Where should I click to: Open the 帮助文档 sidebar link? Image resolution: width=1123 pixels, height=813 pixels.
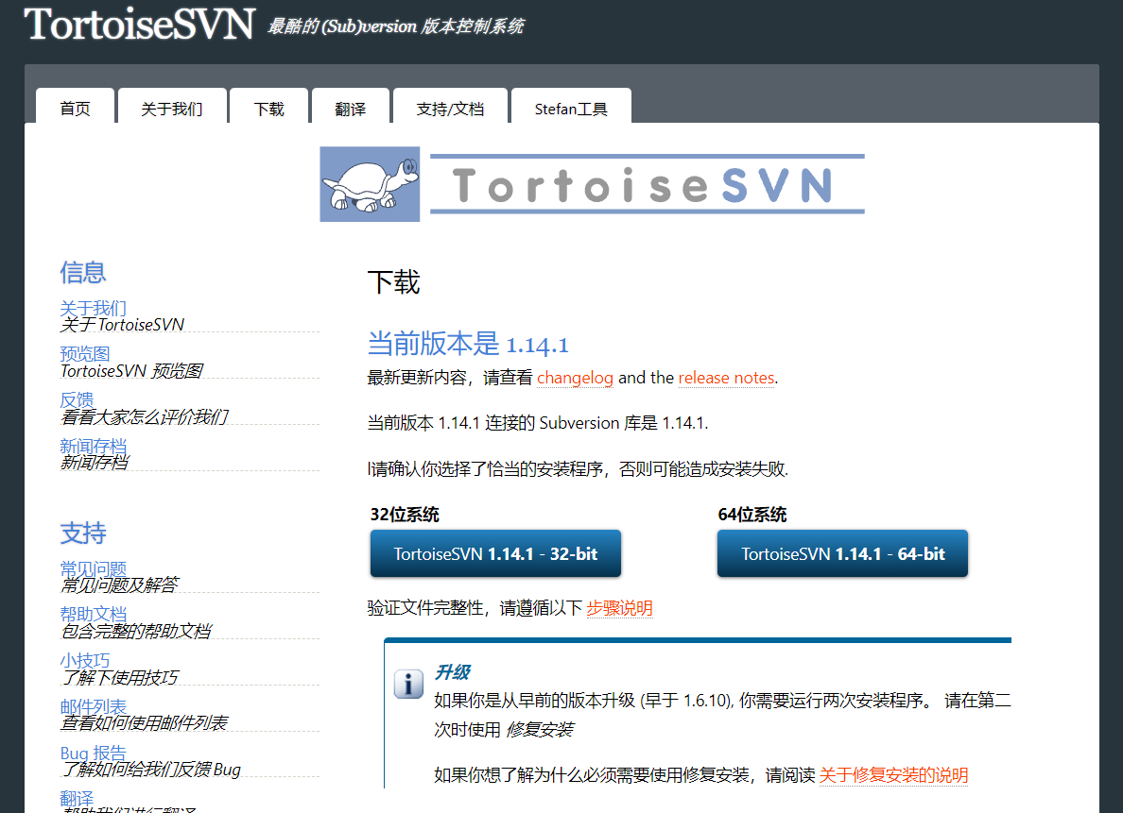tap(93, 614)
